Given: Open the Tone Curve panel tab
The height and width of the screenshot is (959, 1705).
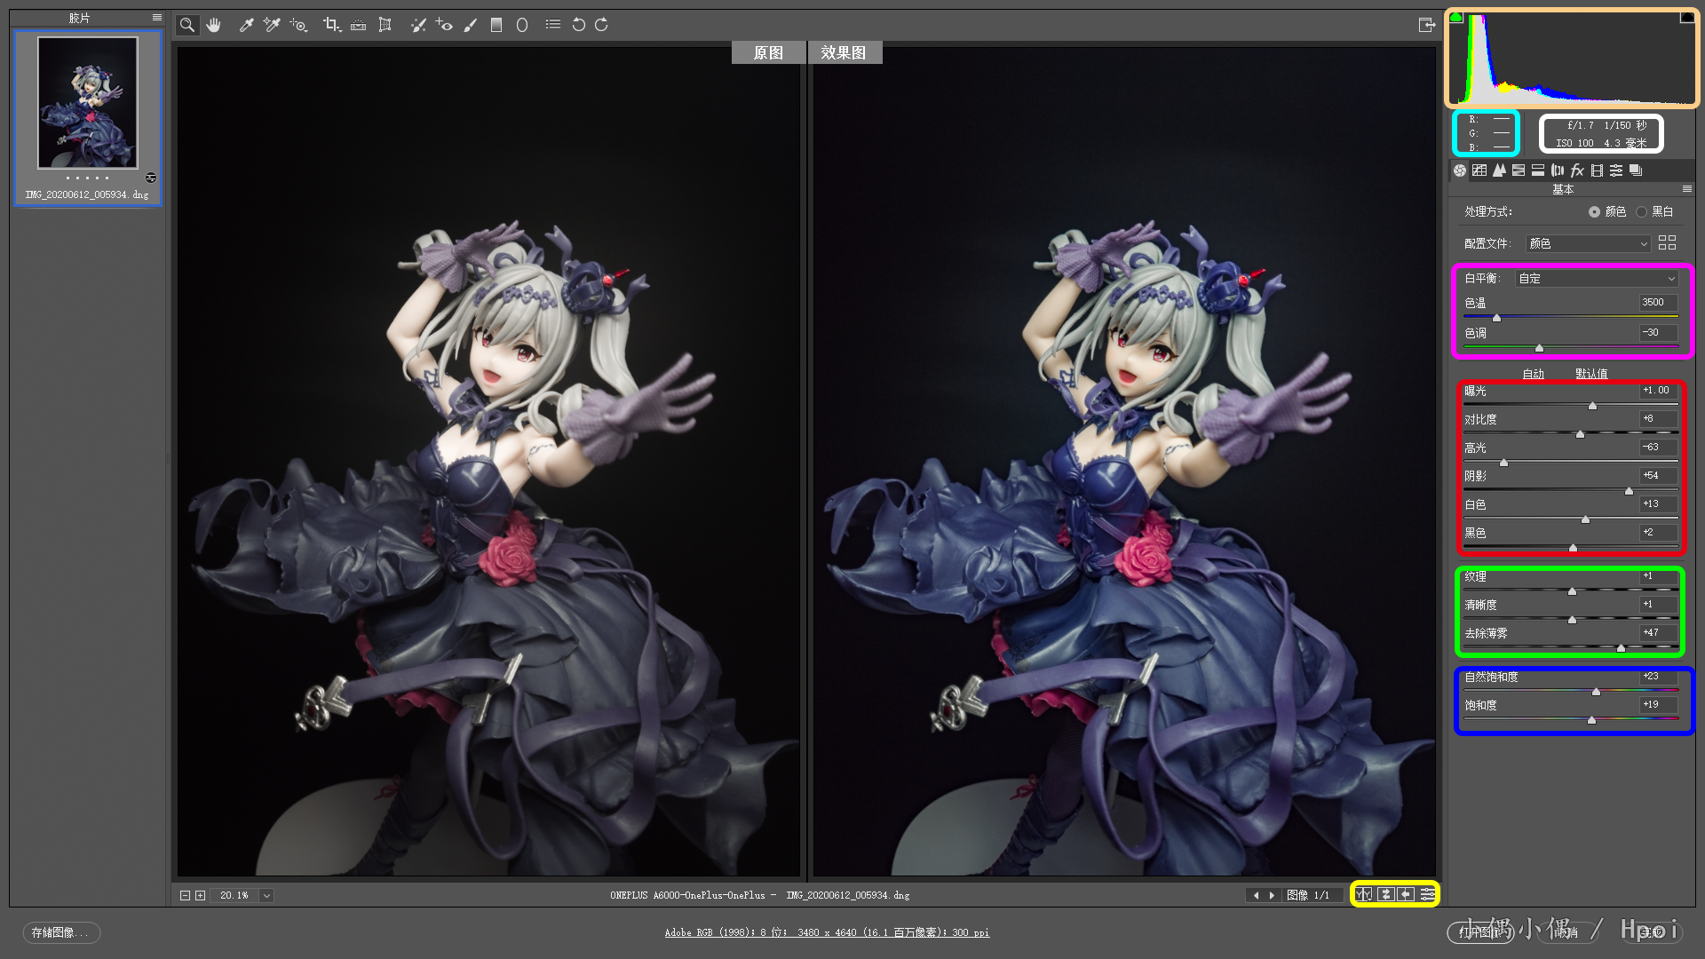Looking at the screenshot, I should (x=1479, y=170).
